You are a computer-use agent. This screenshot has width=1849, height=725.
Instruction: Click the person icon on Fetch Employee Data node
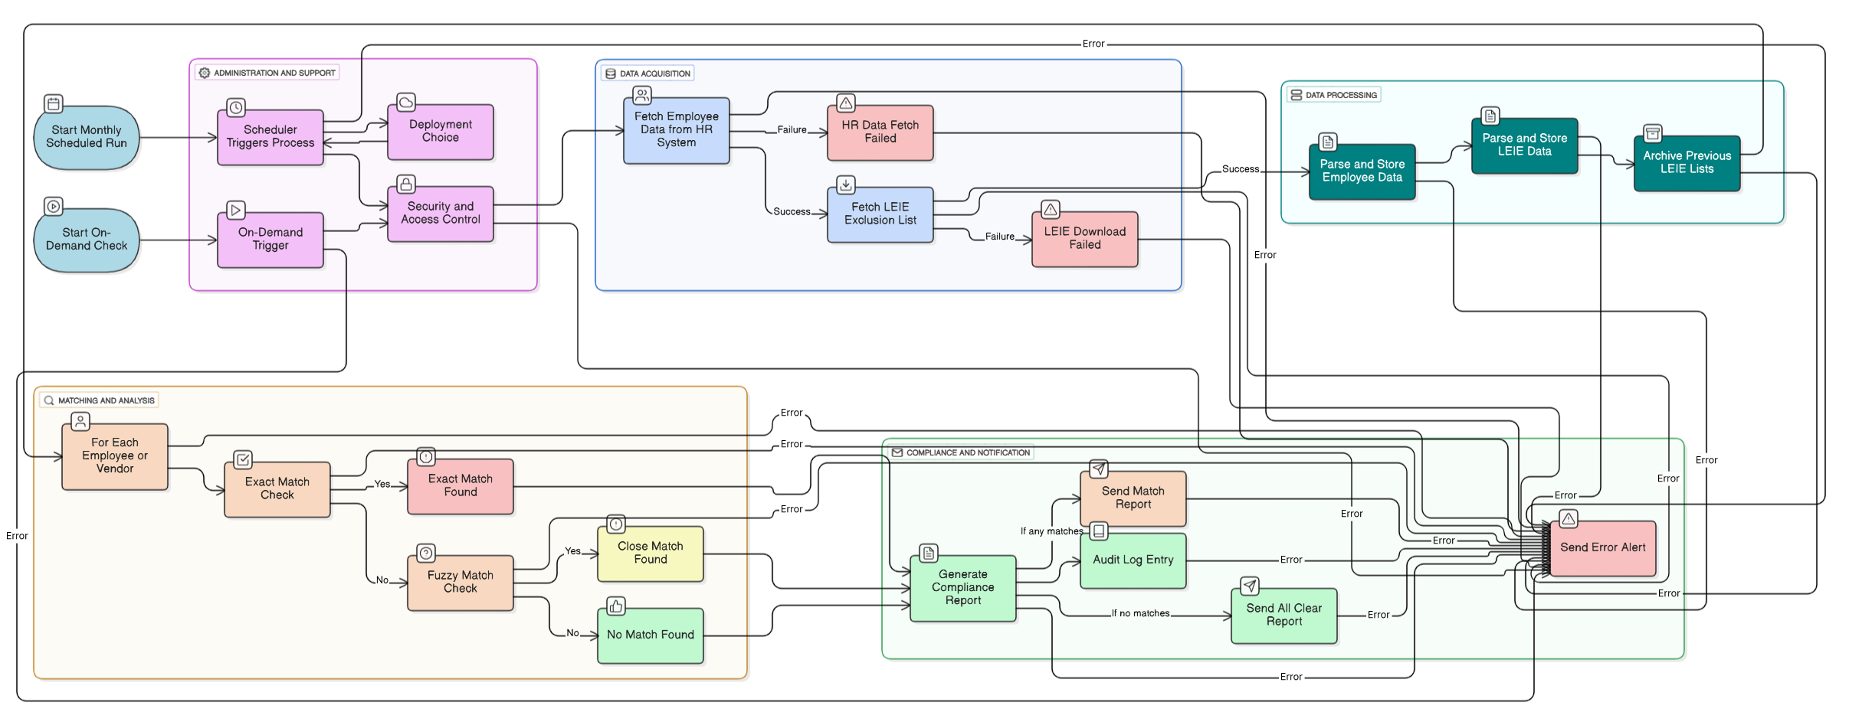point(641,94)
